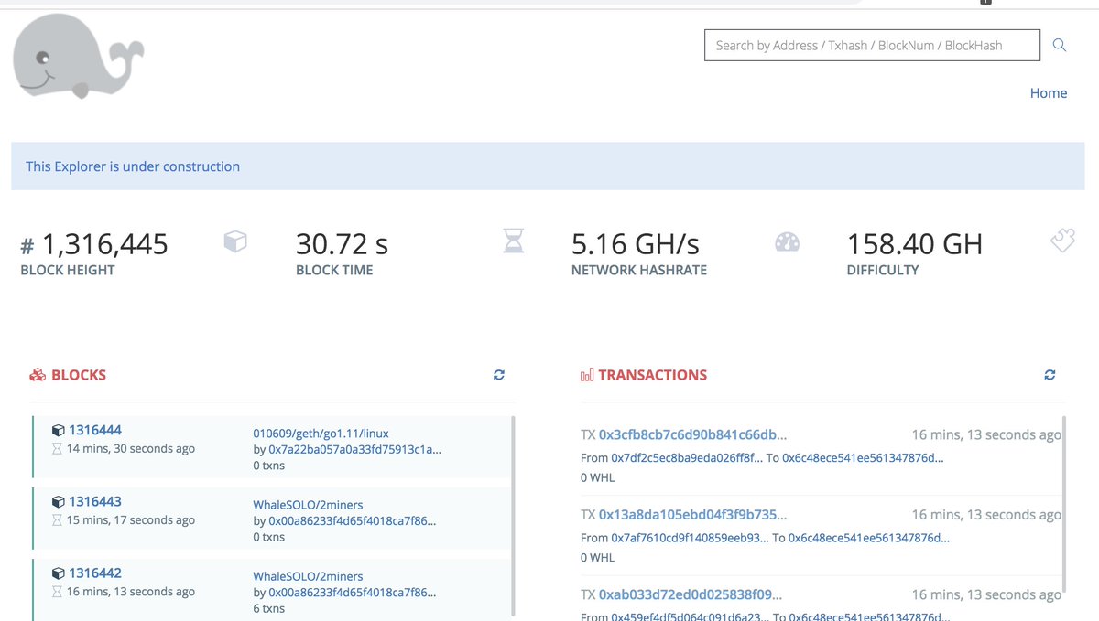
Task: Click the Transactions bar chart icon
Action: click(587, 375)
